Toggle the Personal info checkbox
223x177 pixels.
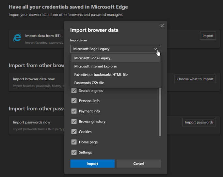coord(74,101)
